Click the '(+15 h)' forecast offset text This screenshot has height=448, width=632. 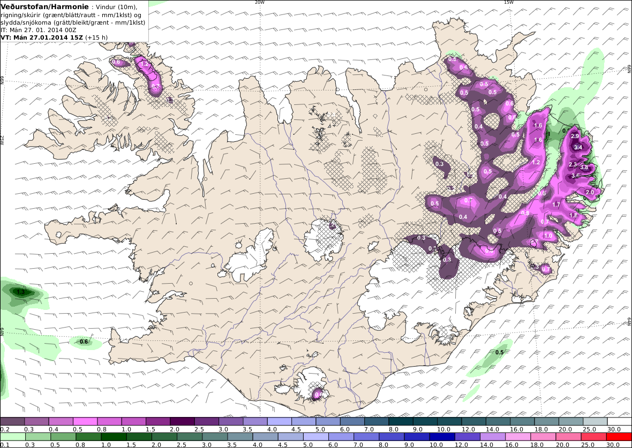pyautogui.click(x=96, y=37)
